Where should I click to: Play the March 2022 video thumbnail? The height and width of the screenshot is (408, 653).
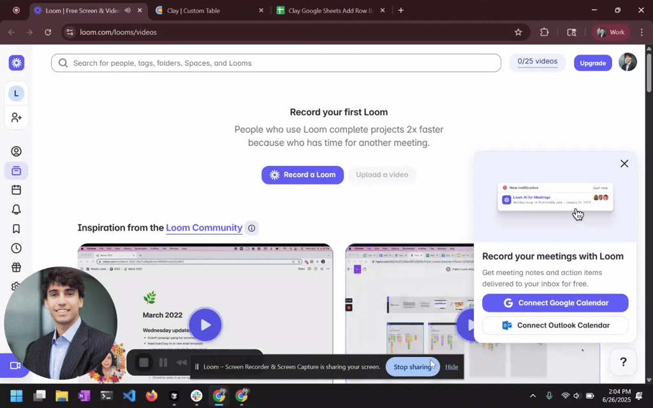pos(205,324)
